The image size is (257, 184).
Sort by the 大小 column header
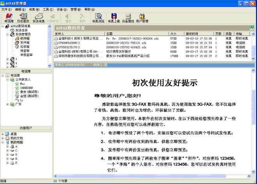[x=177, y=34]
